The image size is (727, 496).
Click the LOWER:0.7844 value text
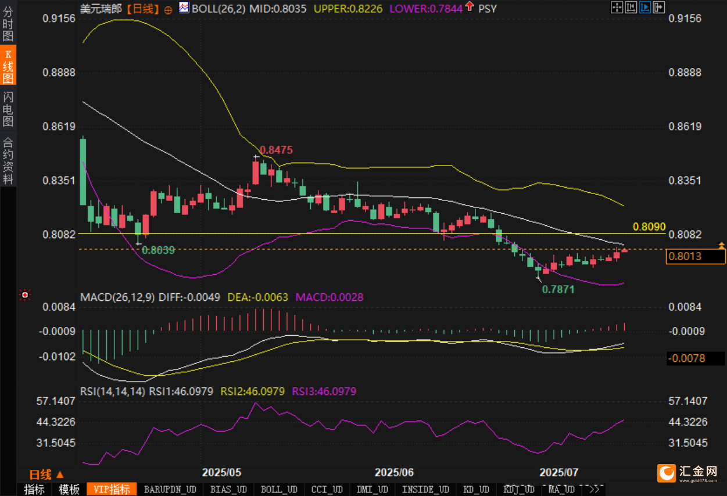(x=425, y=9)
